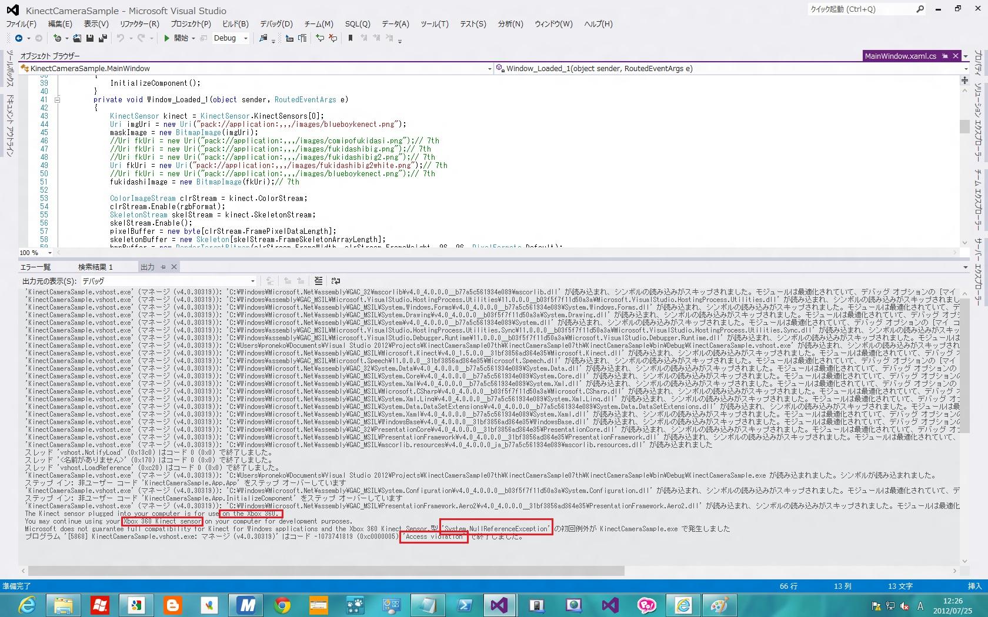Image resolution: width=988 pixels, height=617 pixels.
Task: Click the 検索結果 1 tab
Action: [95, 267]
